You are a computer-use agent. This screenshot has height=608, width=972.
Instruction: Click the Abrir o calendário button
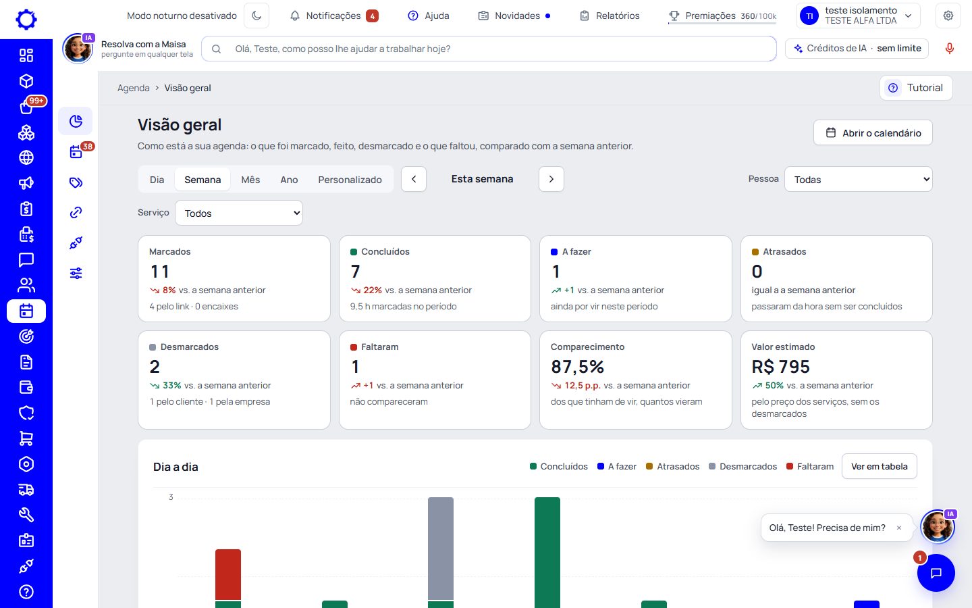coord(873,133)
